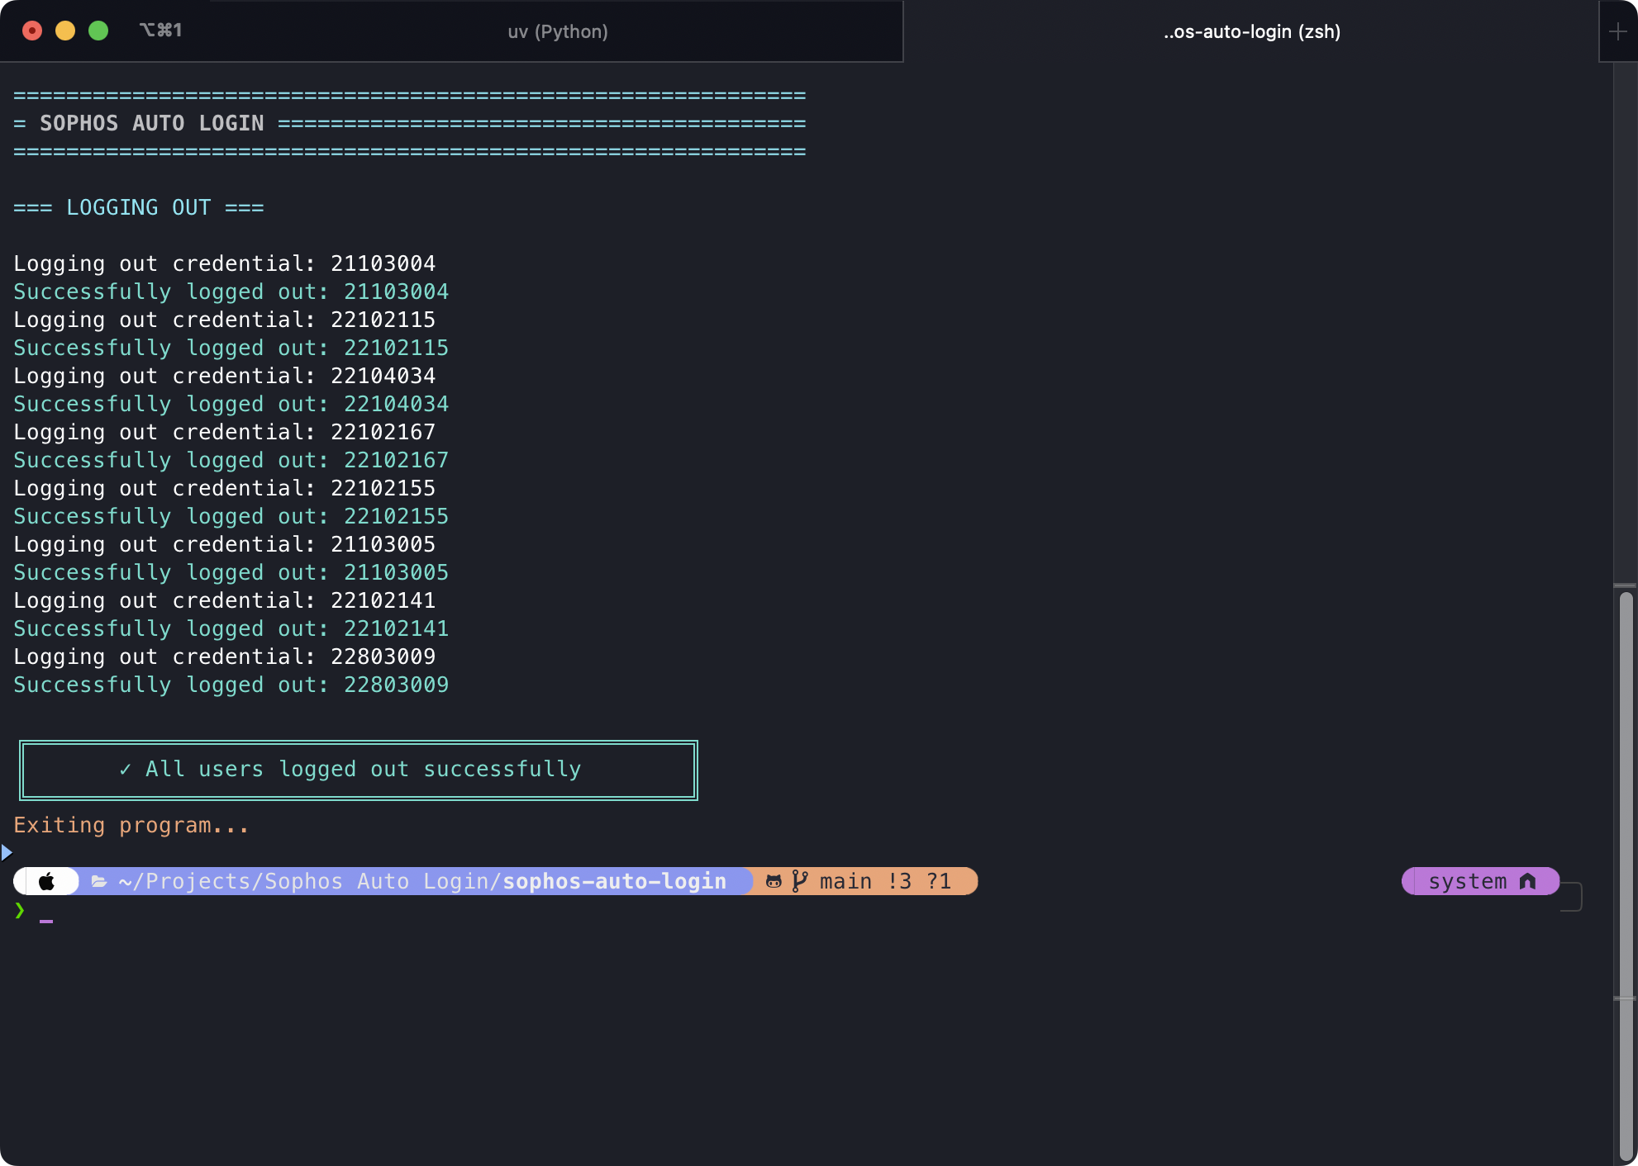
Task: Select the ..os-auto-login (zsh) tab
Action: coord(1252,31)
